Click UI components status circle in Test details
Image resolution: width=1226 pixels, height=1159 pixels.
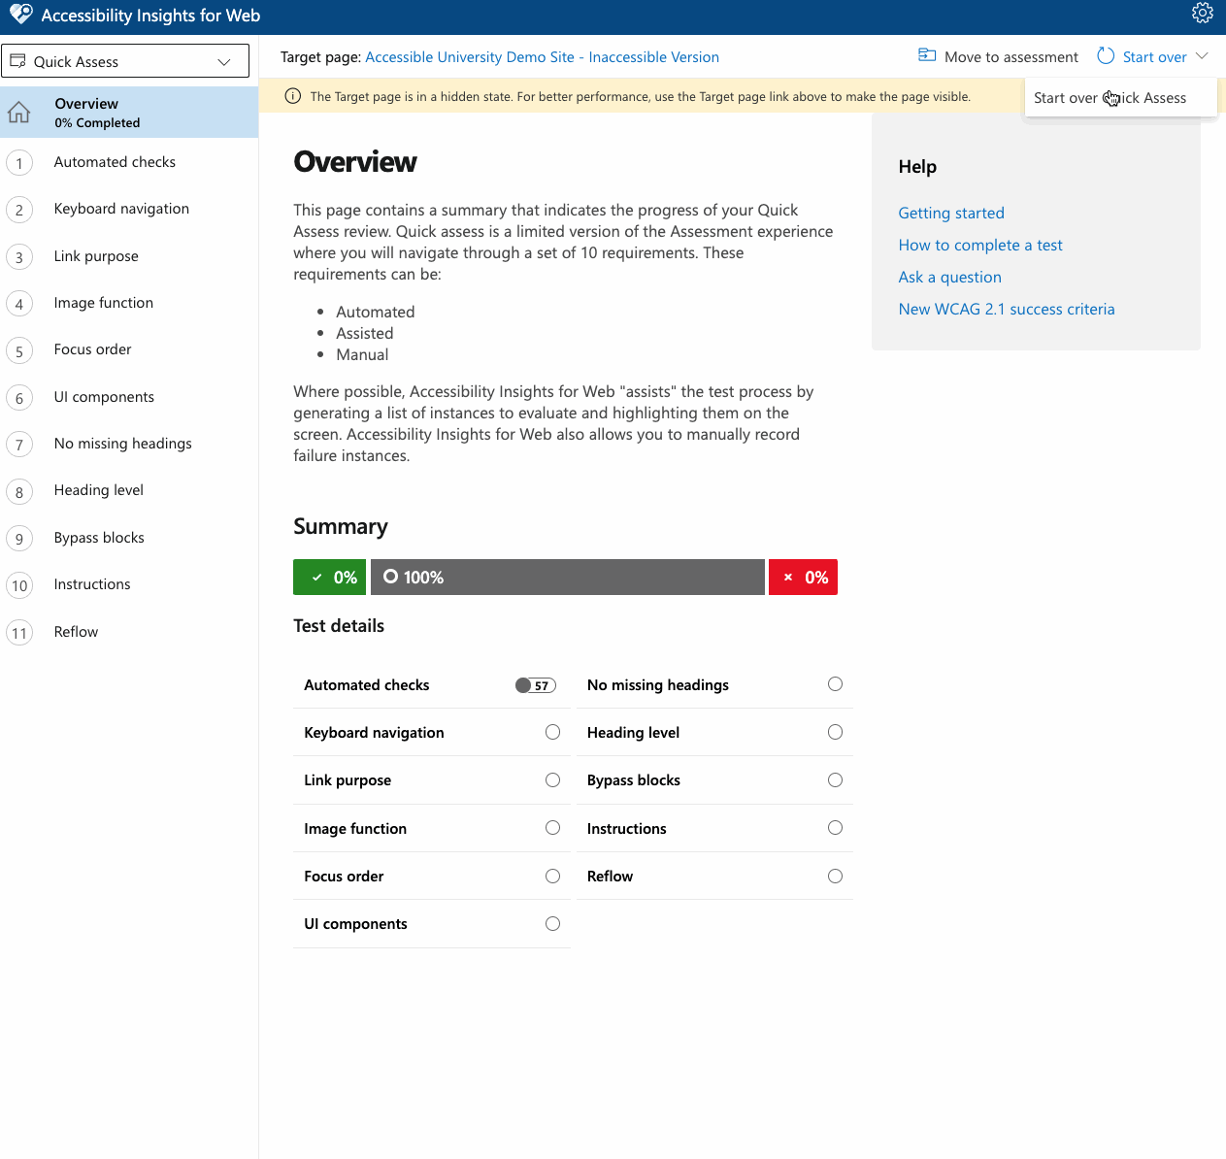coord(552,923)
